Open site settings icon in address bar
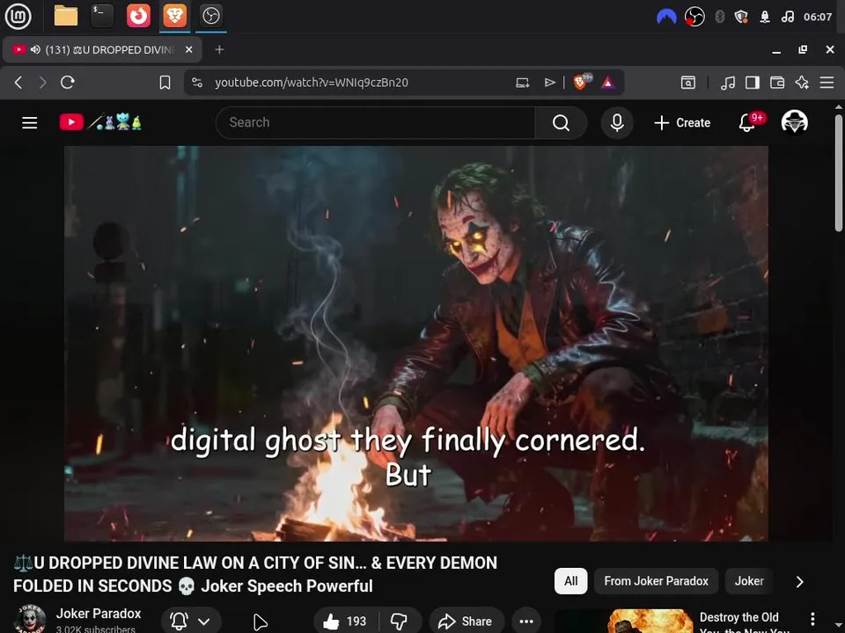The height and width of the screenshot is (633, 845). click(197, 83)
